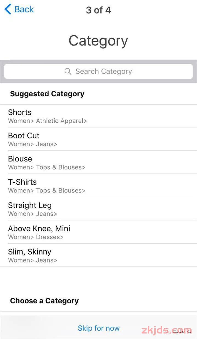
Task: Click the Category page title
Action: click(98, 41)
